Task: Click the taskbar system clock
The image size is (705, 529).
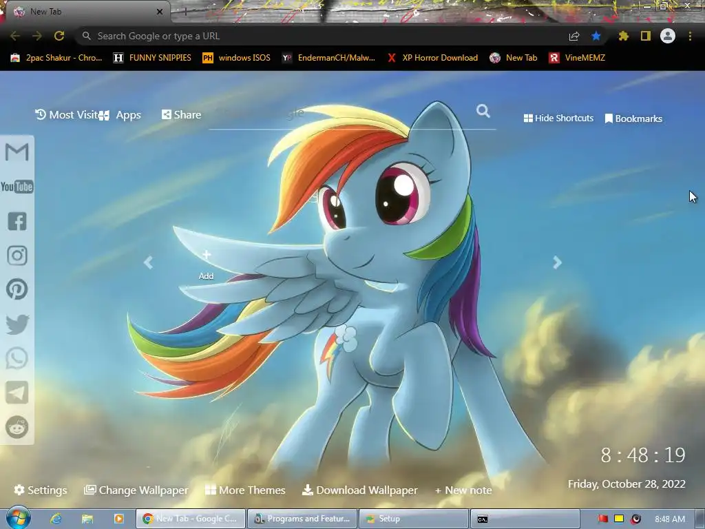Action: click(x=670, y=519)
